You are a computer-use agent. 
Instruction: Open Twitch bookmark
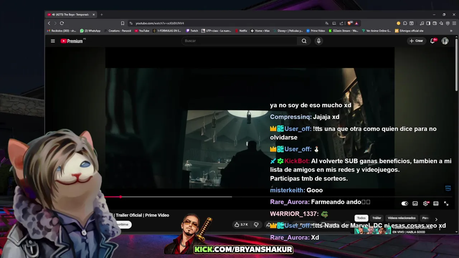pyautogui.click(x=192, y=31)
